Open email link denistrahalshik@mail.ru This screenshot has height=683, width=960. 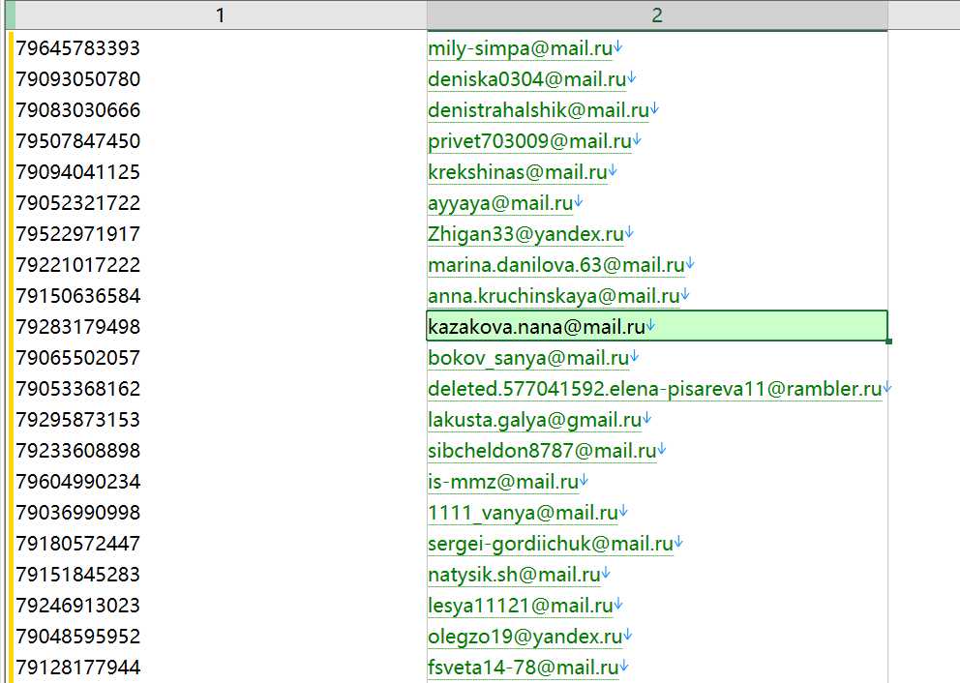click(538, 110)
